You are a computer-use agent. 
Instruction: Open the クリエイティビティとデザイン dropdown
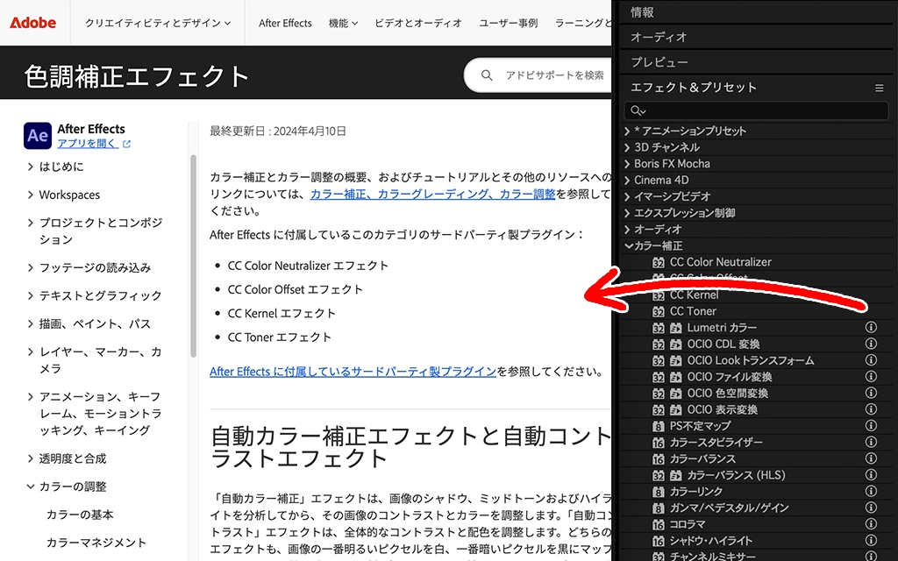[x=158, y=23]
